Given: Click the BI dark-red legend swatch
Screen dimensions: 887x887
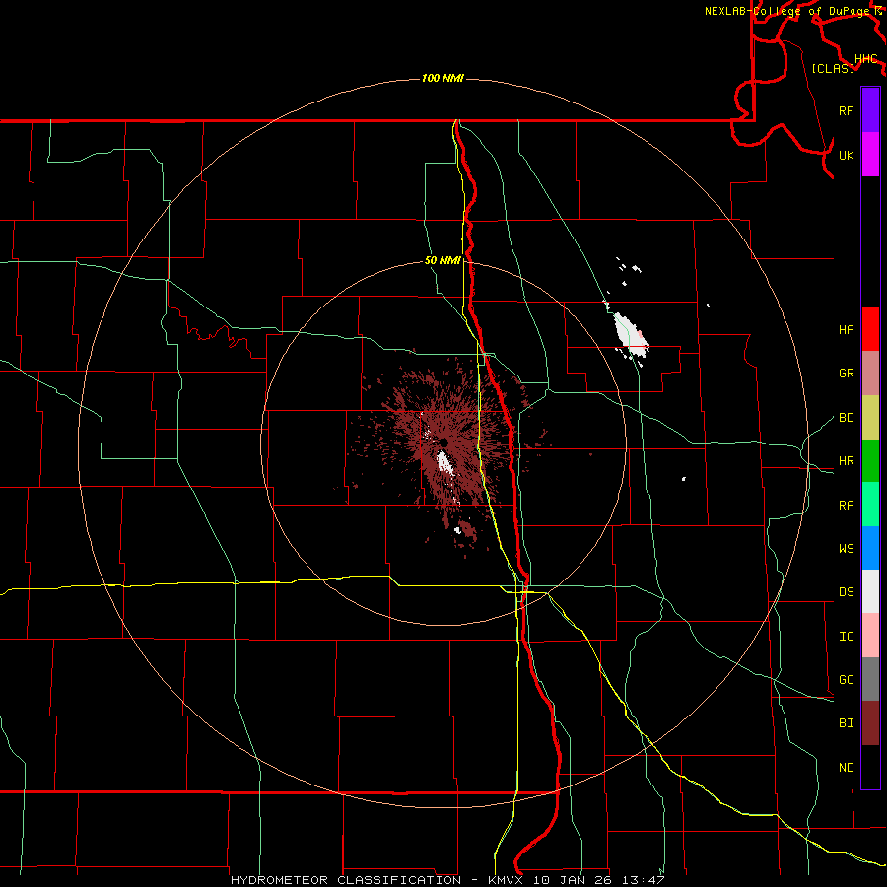Looking at the screenshot, I should point(870,723).
